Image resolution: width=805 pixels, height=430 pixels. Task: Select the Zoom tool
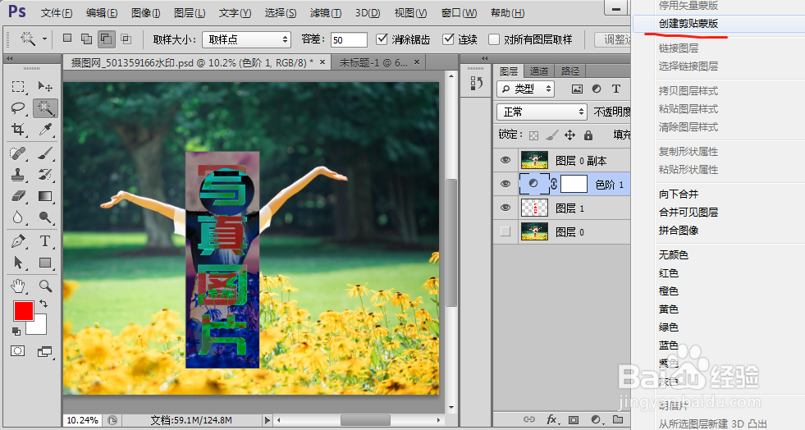(45, 286)
